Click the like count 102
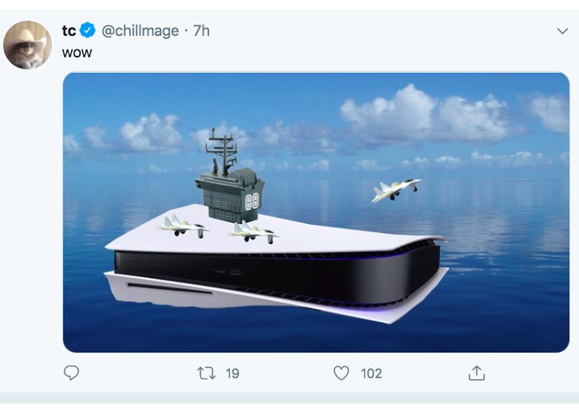579x410 pixels. (x=371, y=374)
